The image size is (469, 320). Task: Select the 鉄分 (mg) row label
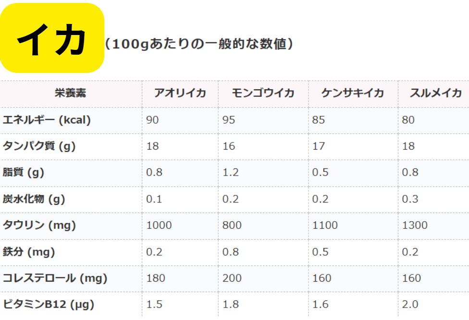28,252
